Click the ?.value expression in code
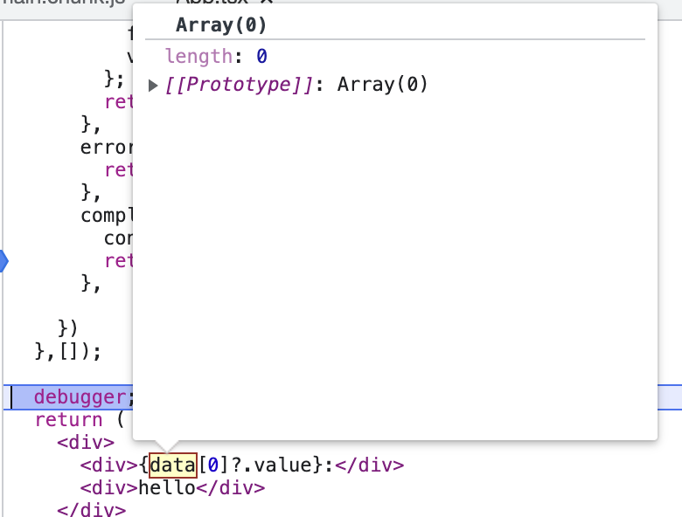The height and width of the screenshot is (517, 682). [x=271, y=465]
